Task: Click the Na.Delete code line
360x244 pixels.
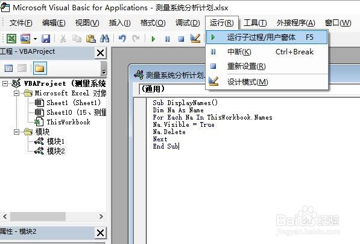Action: [169, 132]
